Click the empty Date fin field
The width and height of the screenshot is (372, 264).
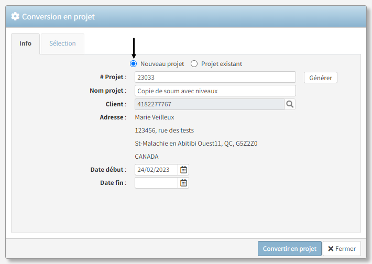[156, 183]
